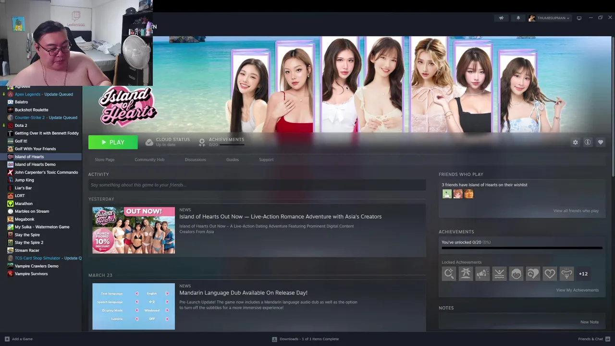Check the Cloud Status icon
615x346 pixels.
[x=149, y=142]
